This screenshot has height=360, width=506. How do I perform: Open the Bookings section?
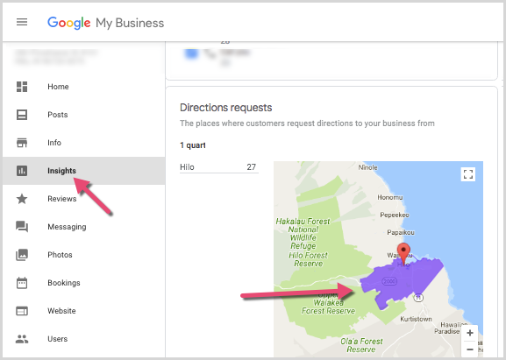64,283
